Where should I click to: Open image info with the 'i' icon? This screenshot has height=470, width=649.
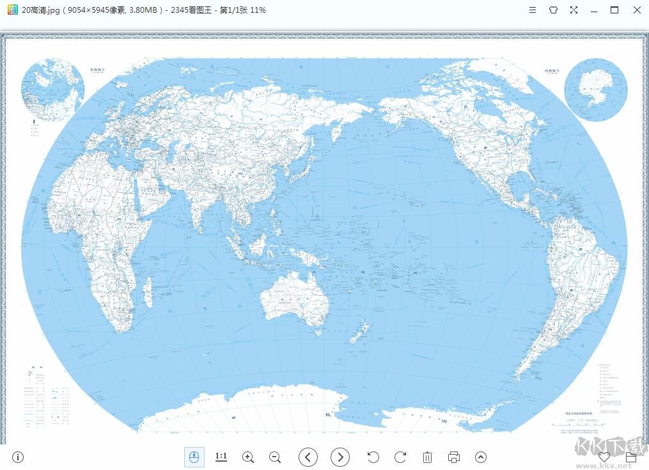(x=17, y=457)
